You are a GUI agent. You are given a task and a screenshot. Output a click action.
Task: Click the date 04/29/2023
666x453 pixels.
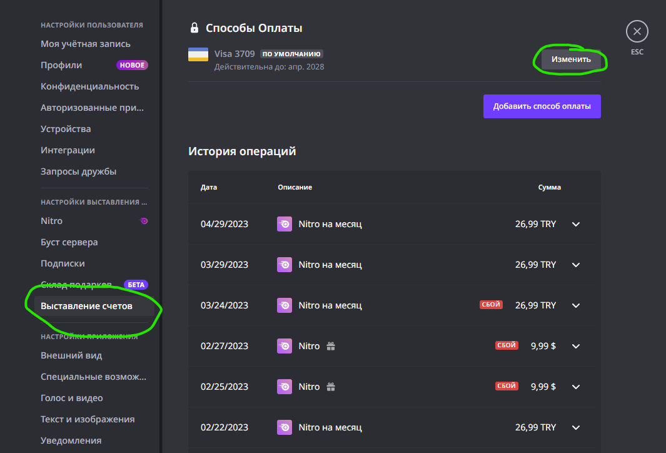point(225,224)
